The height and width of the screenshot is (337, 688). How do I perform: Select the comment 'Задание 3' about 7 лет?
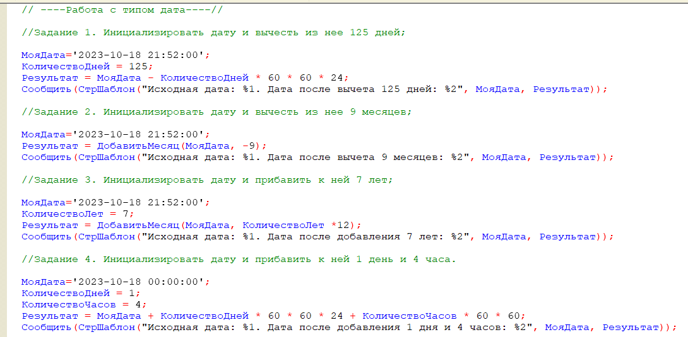[206, 180]
